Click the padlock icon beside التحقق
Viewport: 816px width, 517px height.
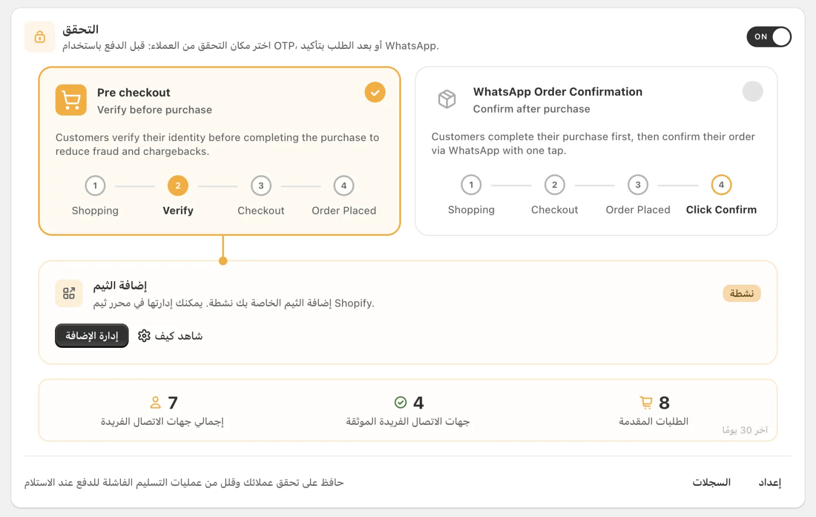(40, 37)
